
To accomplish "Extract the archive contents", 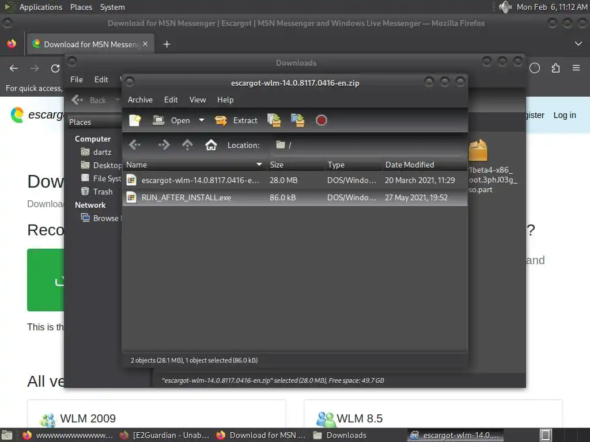I will coord(236,120).
